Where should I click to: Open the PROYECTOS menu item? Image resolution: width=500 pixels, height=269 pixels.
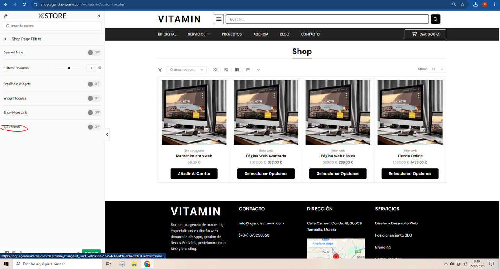(x=232, y=34)
